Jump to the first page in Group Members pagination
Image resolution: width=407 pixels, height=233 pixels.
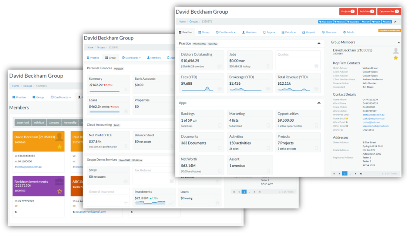click(x=334, y=173)
